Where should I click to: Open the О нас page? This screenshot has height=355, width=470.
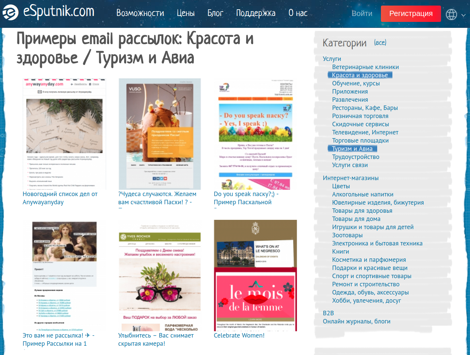[297, 13]
